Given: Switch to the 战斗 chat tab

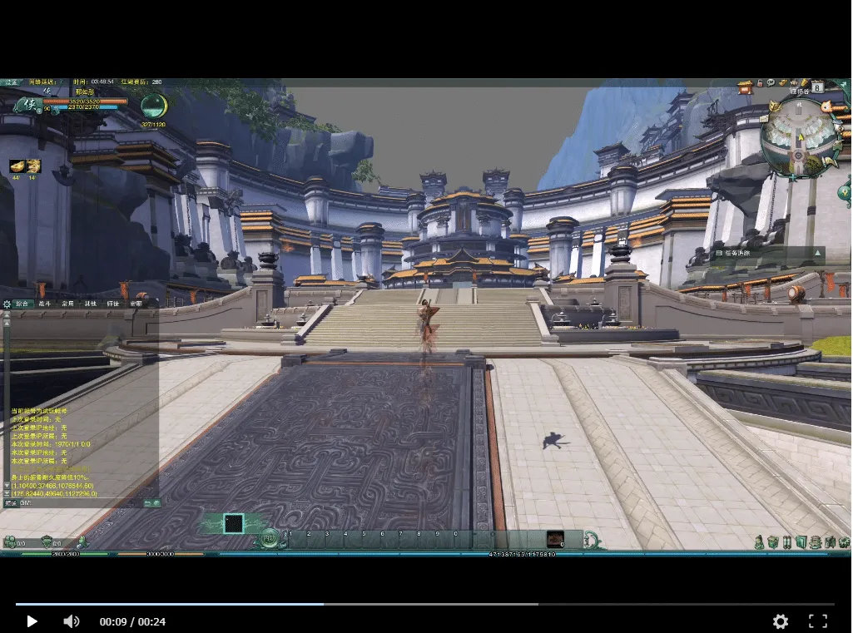Looking at the screenshot, I should [45, 304].
